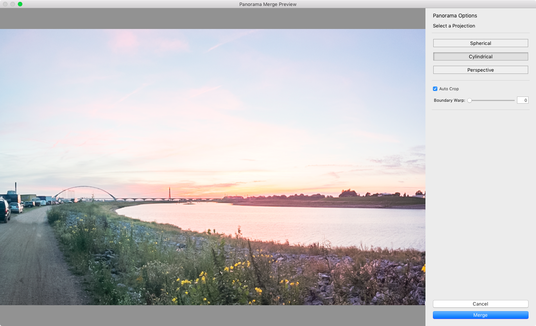Click the Panorama Options heading
Screen dimensions: 536x326
coord(455,16)
